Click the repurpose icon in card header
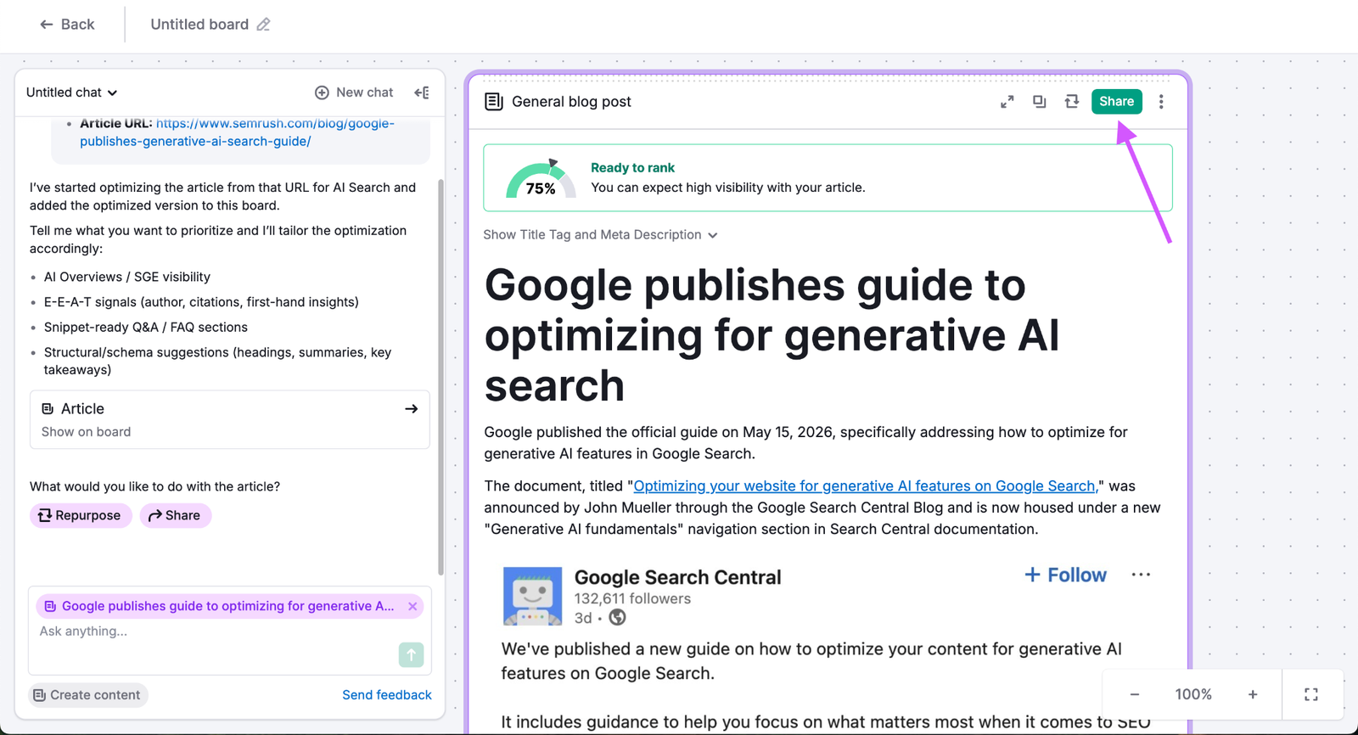 (1072, 102)
